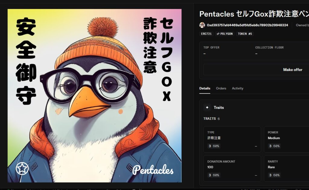Click the Pentacles NFT title heading
Screen dimensions: 309x190
pyautogui.click(x=253, y=14)
